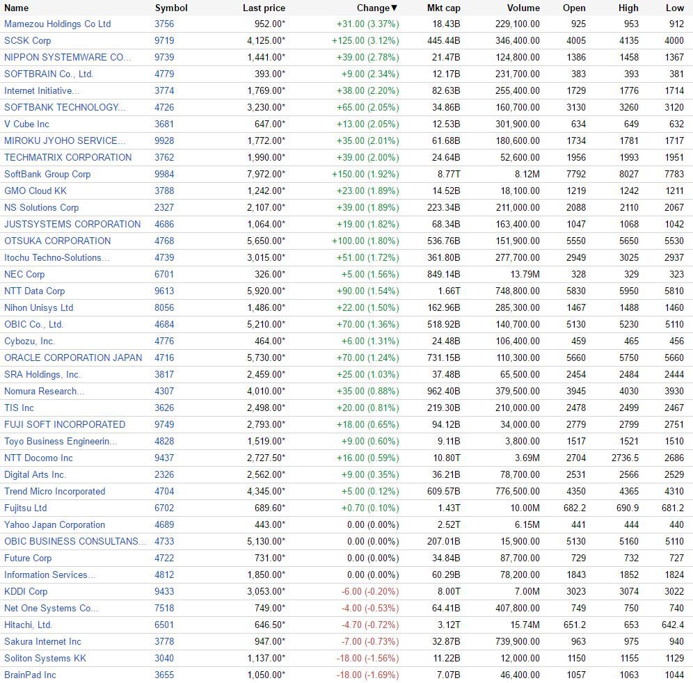The image size is (693, 683).
Task: Sort by Symbol column header
Action: coord(171,8)
